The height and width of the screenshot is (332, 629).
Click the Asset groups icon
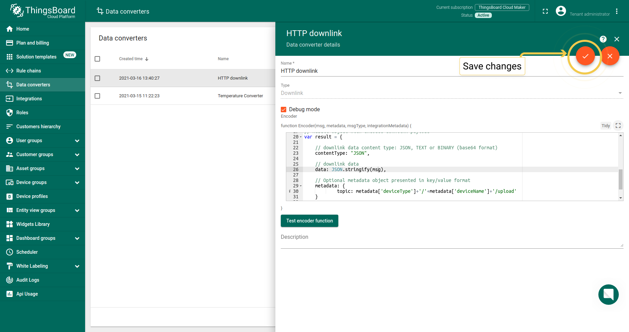coord(10,168)
